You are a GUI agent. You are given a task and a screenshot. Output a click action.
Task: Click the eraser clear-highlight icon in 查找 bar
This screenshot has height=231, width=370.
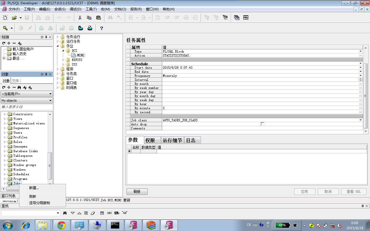point(93,213)
